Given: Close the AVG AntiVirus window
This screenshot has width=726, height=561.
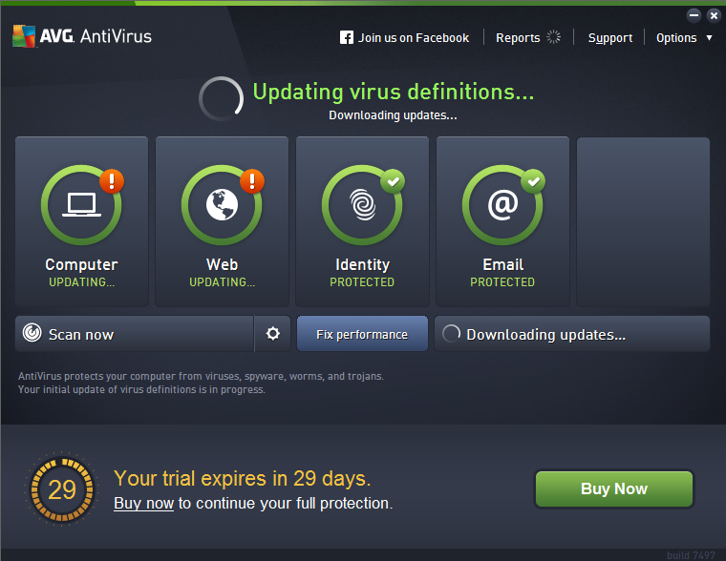Looking at the screenshot, I should tap(714, 15).
